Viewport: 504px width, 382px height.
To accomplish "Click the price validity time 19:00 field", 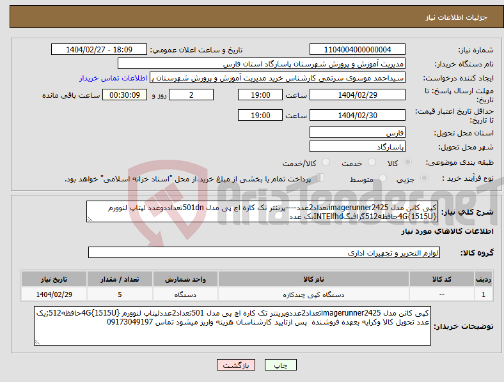I will pyautogui.click(x=260, y=115).
